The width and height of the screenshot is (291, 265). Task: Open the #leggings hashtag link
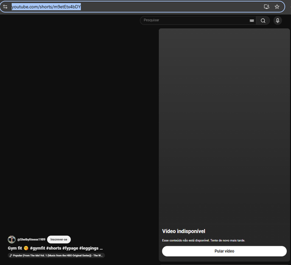coord(88,248)
